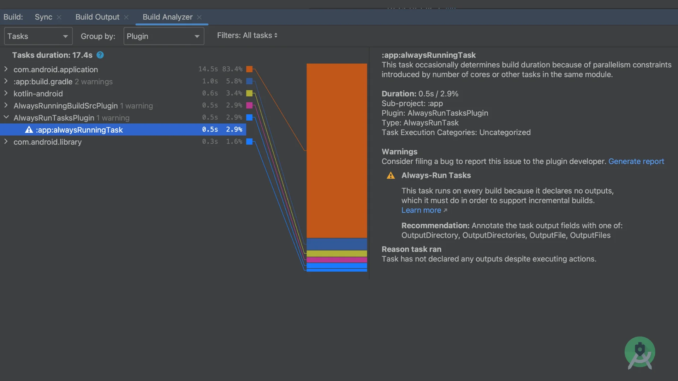Click the Always-Run Tasks warning triangle icon
The width and height of the screenshot is (678, 381).
coord(391,175)
